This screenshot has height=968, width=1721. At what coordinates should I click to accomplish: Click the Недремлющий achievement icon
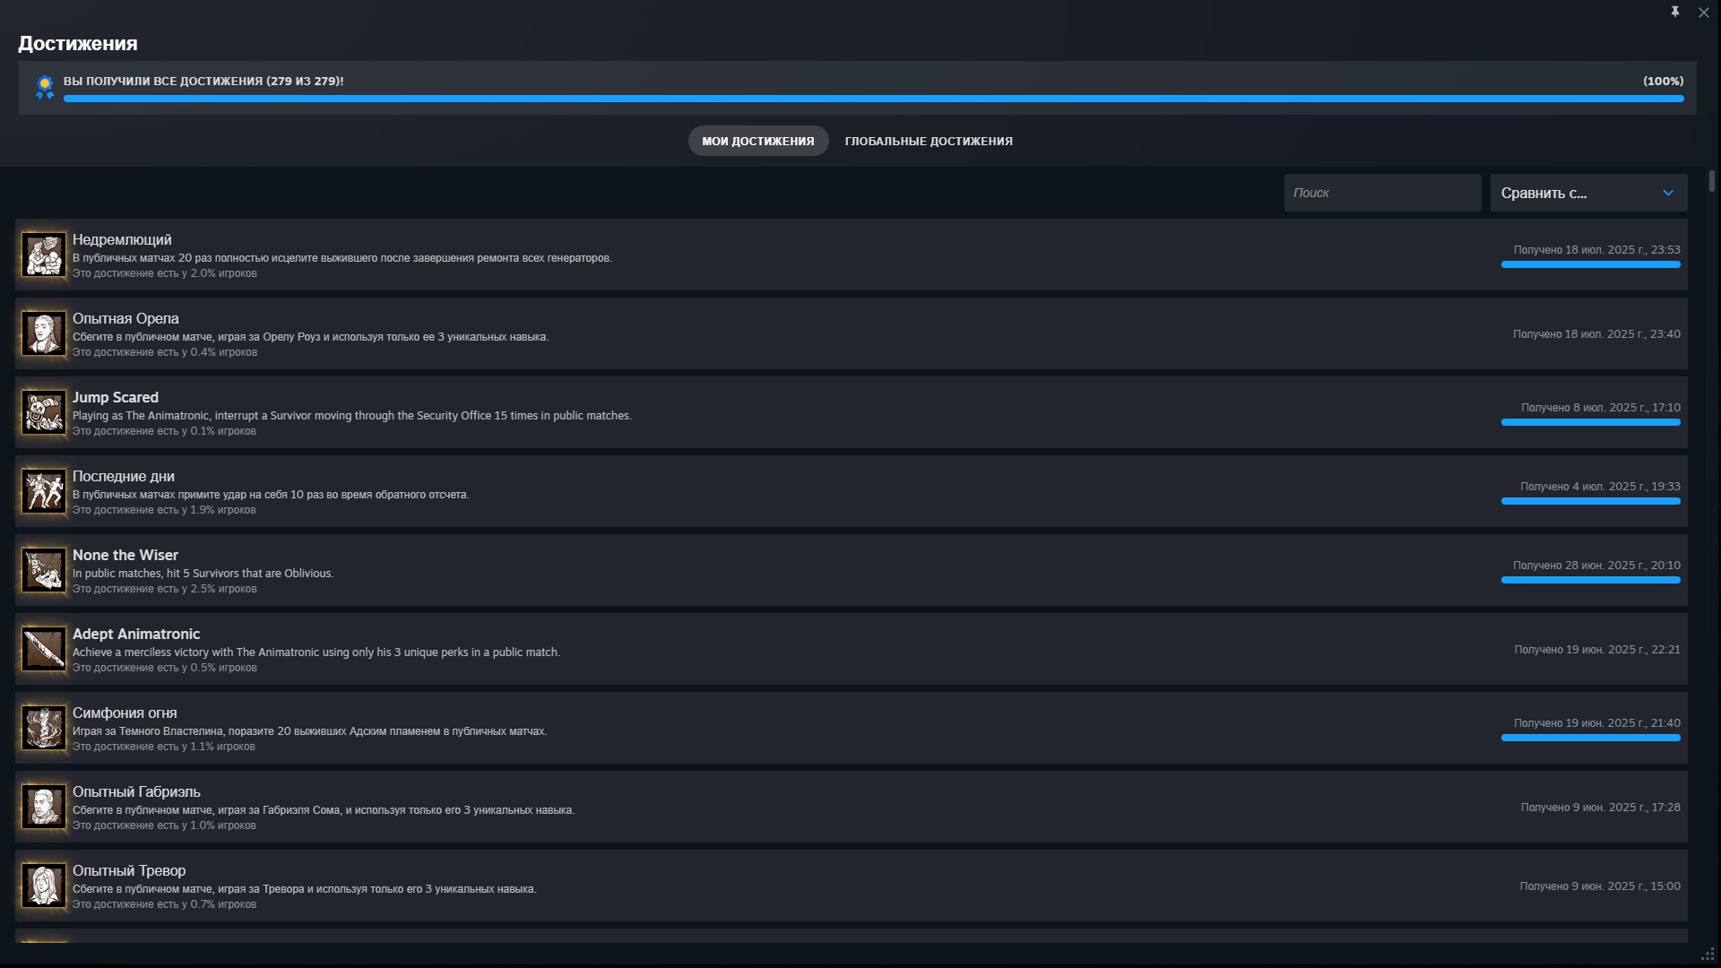(44, 255)
